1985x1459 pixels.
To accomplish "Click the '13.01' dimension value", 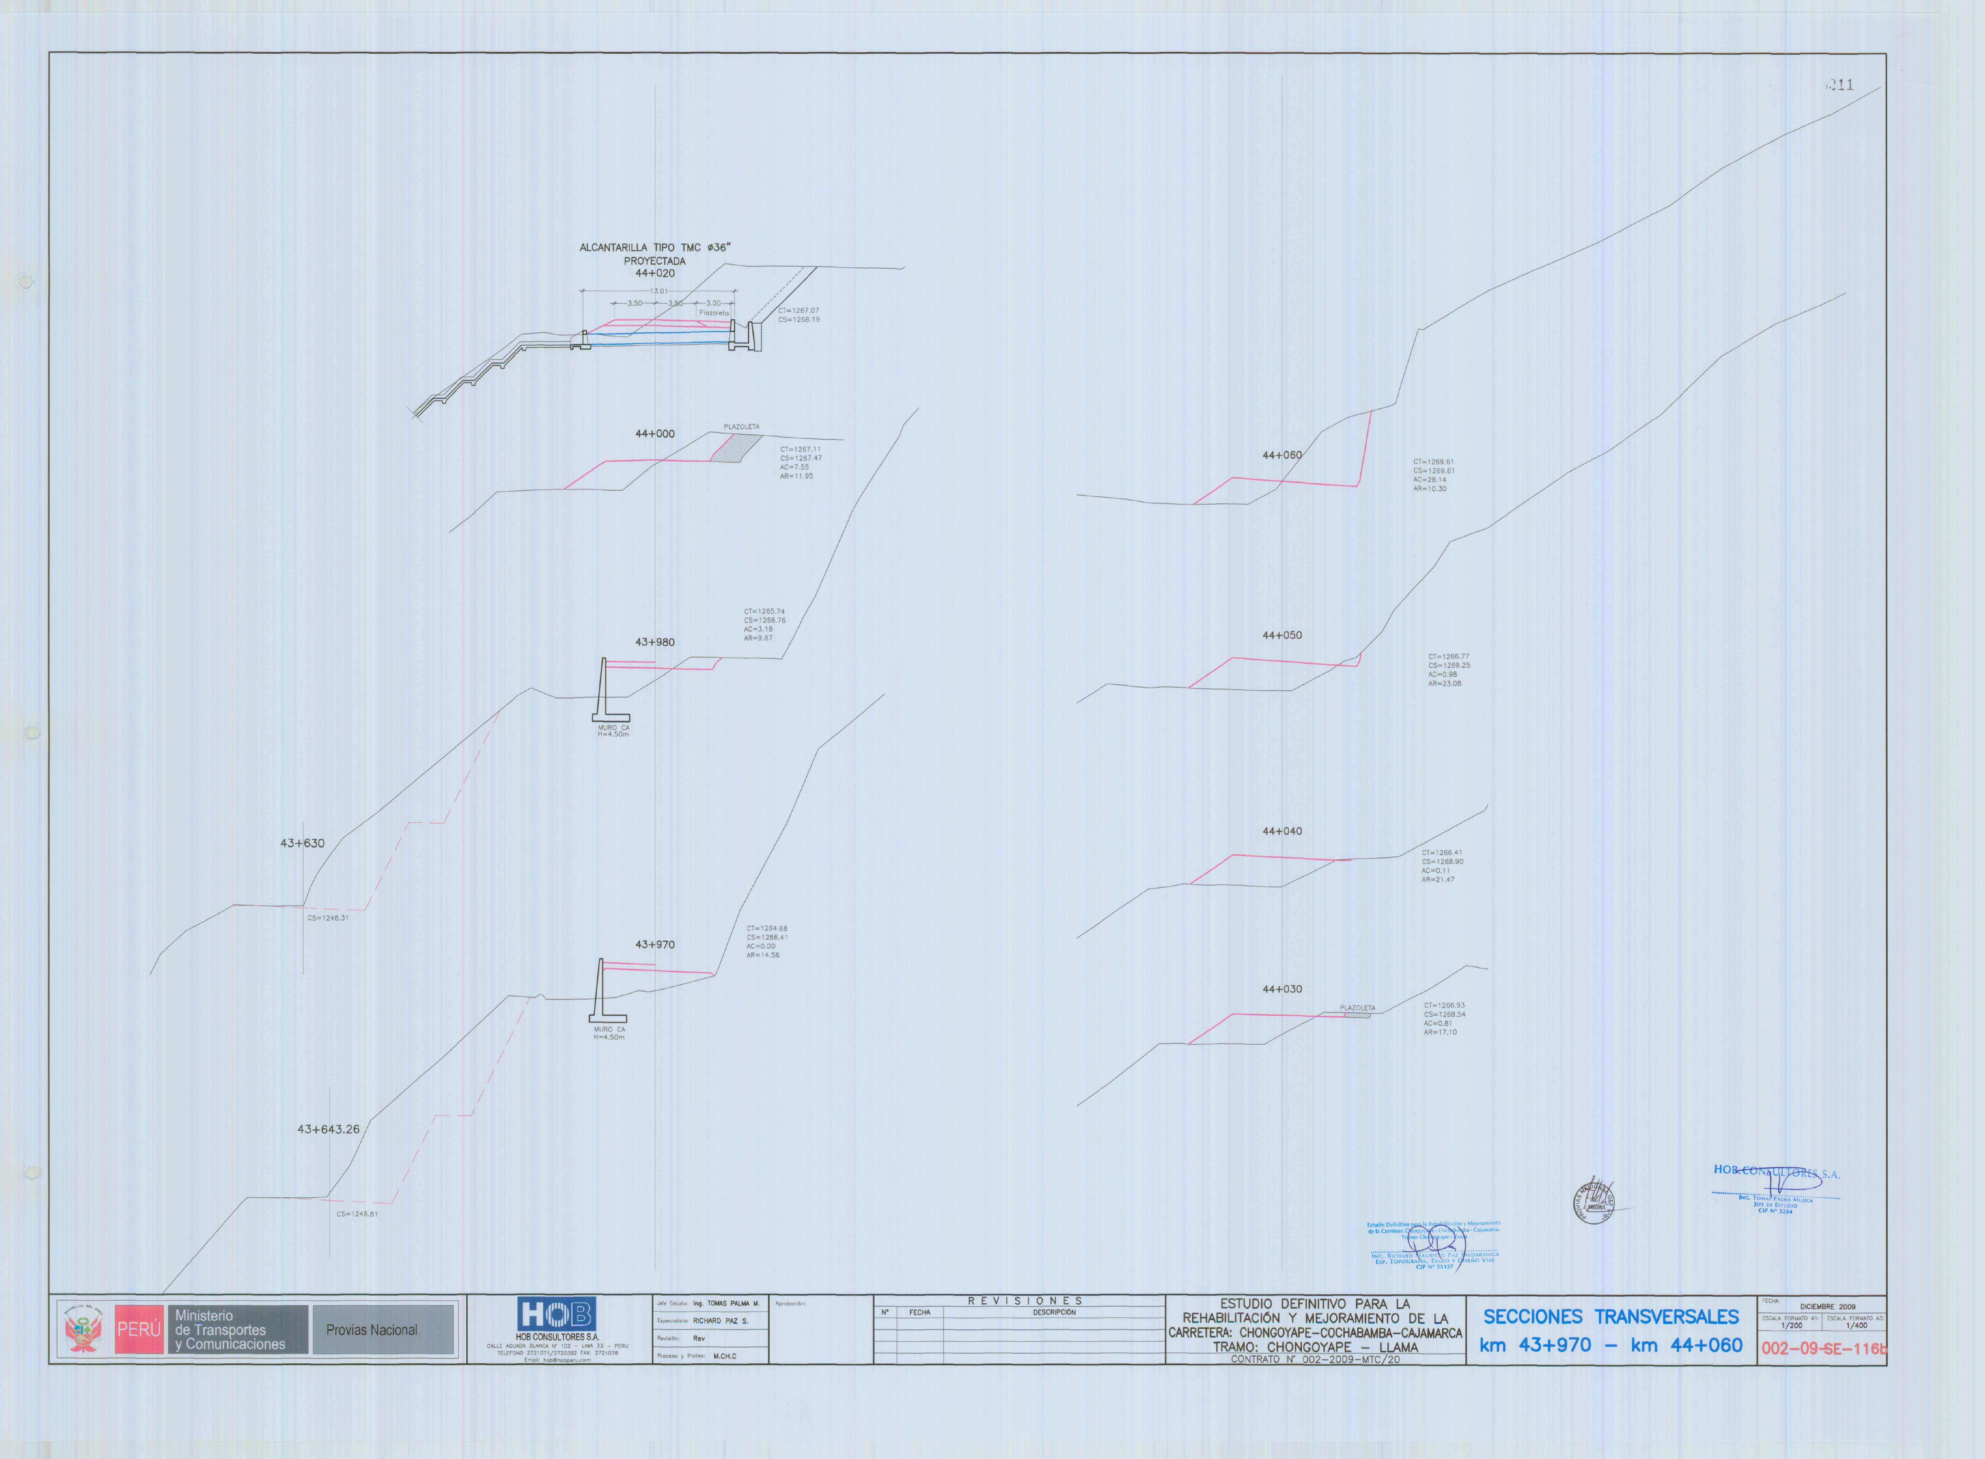I will click(659, 291).
